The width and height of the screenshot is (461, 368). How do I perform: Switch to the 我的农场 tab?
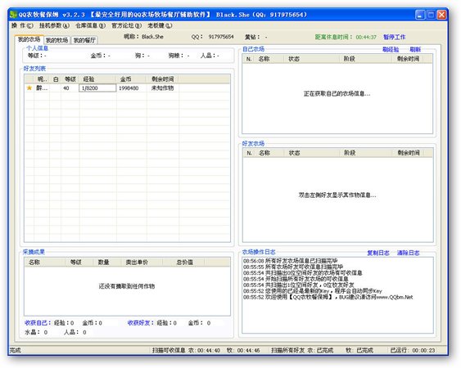[x=29, y=39]
